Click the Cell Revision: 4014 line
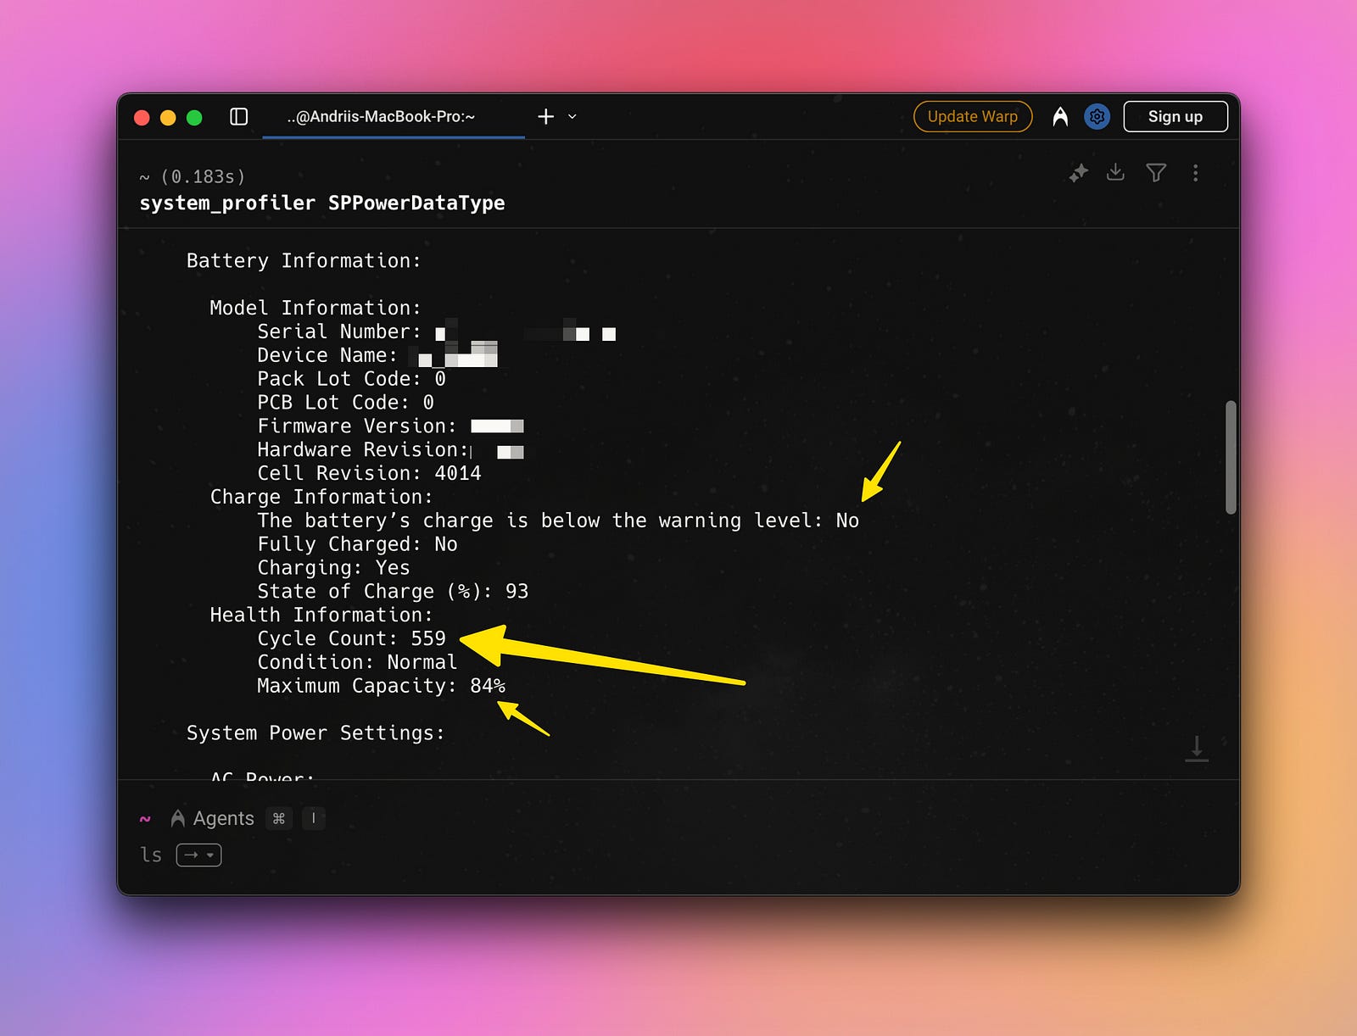The image size is (1357, 1036). click(369, 473)
